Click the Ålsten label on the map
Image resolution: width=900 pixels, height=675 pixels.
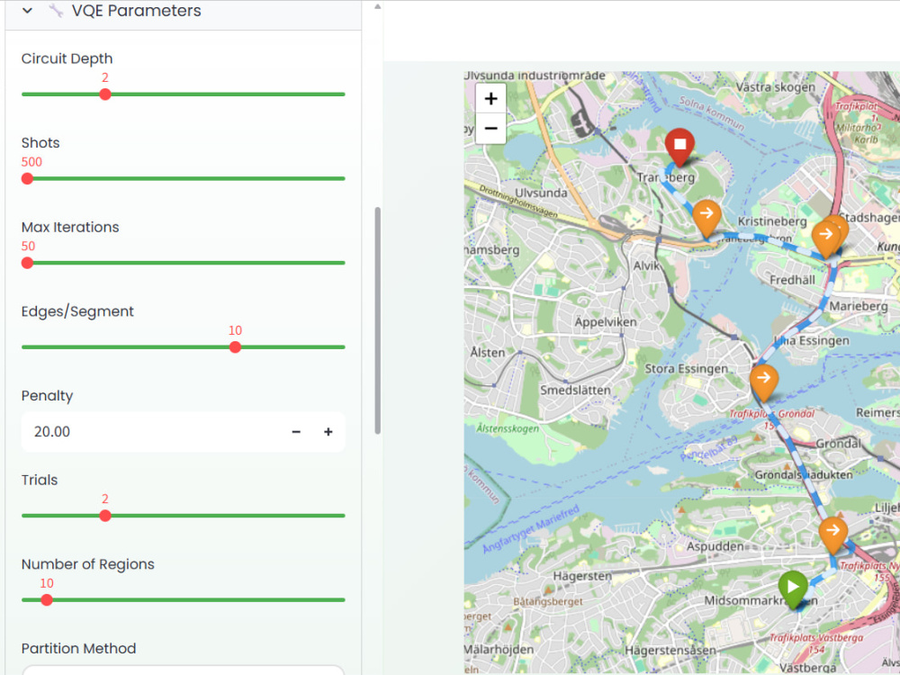point(488,353)
